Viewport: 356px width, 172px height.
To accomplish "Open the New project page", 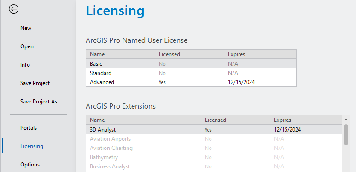I will 26,28.
